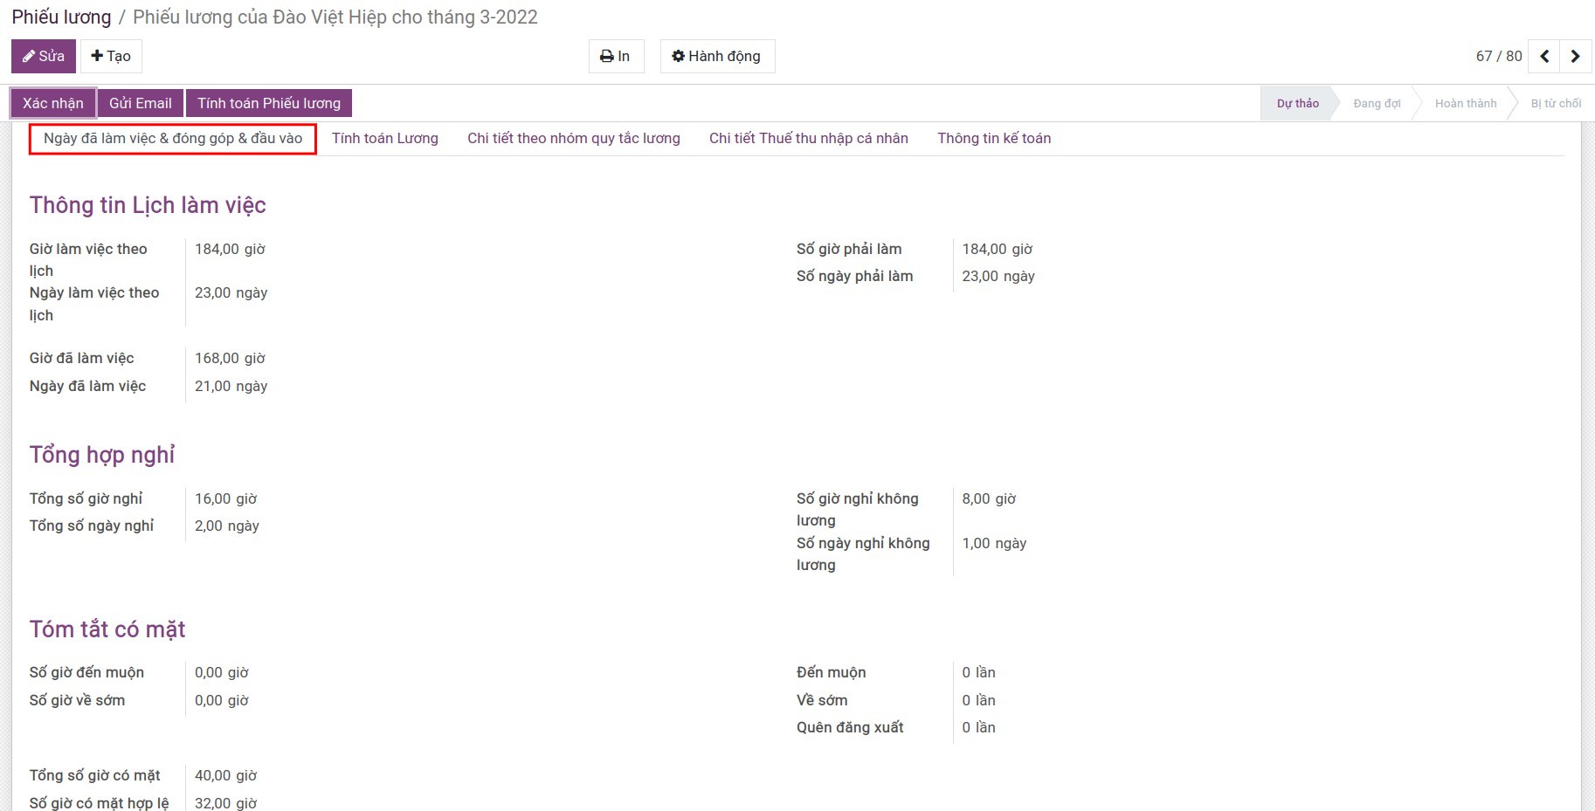Image resolution: width=1595 pixels, height=811 pixels.
Task: Click Phiếu lương breadcrumb link
Action: [61, 17]
